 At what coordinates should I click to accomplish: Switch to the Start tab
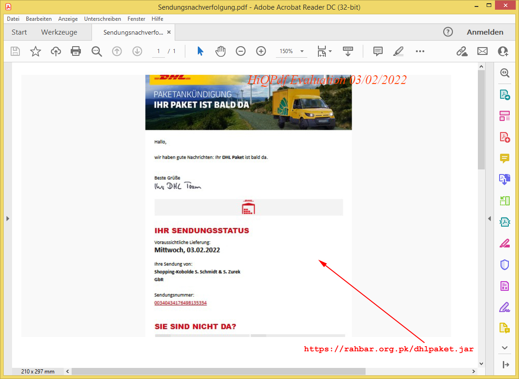pos(19,32)
